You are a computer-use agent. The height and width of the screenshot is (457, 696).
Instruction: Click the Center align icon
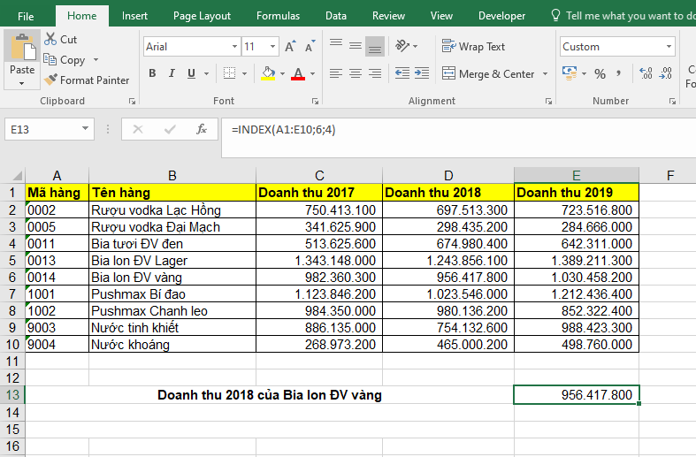[x=356, y=74]
